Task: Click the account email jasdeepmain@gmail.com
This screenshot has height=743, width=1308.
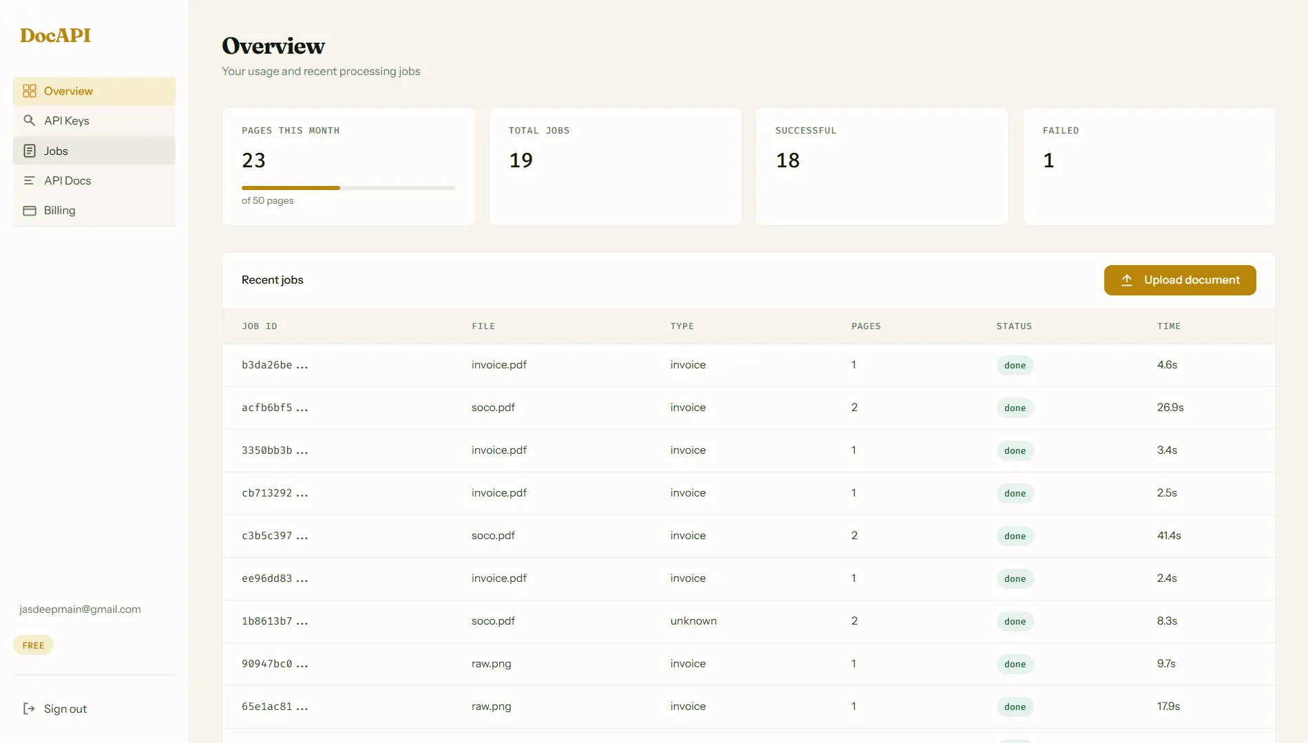Action: coord(80,609)
